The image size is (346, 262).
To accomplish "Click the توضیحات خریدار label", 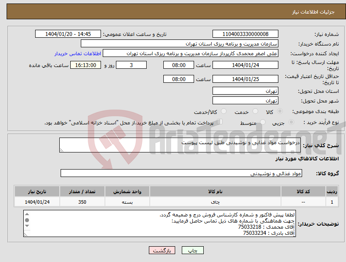I will point(318,224).
